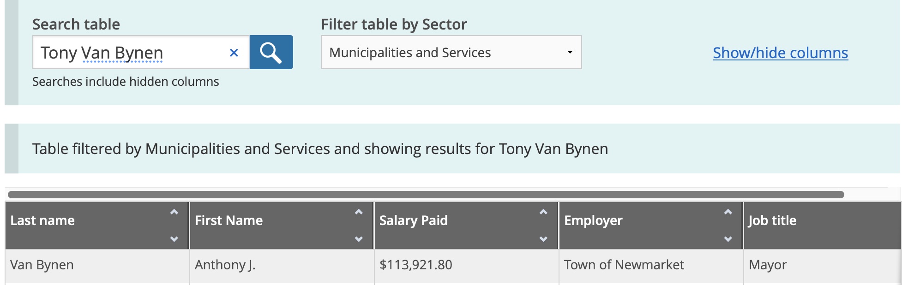
Task: Click the dropdown caret in the Sector filter
Action: 570,52
